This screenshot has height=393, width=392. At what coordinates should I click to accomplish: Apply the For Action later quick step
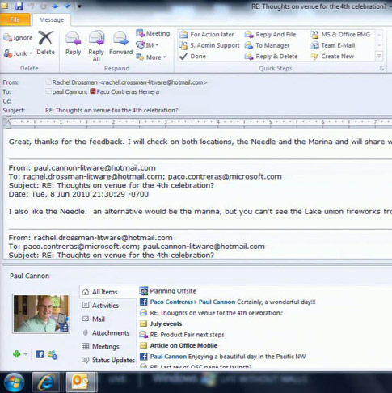(207, 35)
